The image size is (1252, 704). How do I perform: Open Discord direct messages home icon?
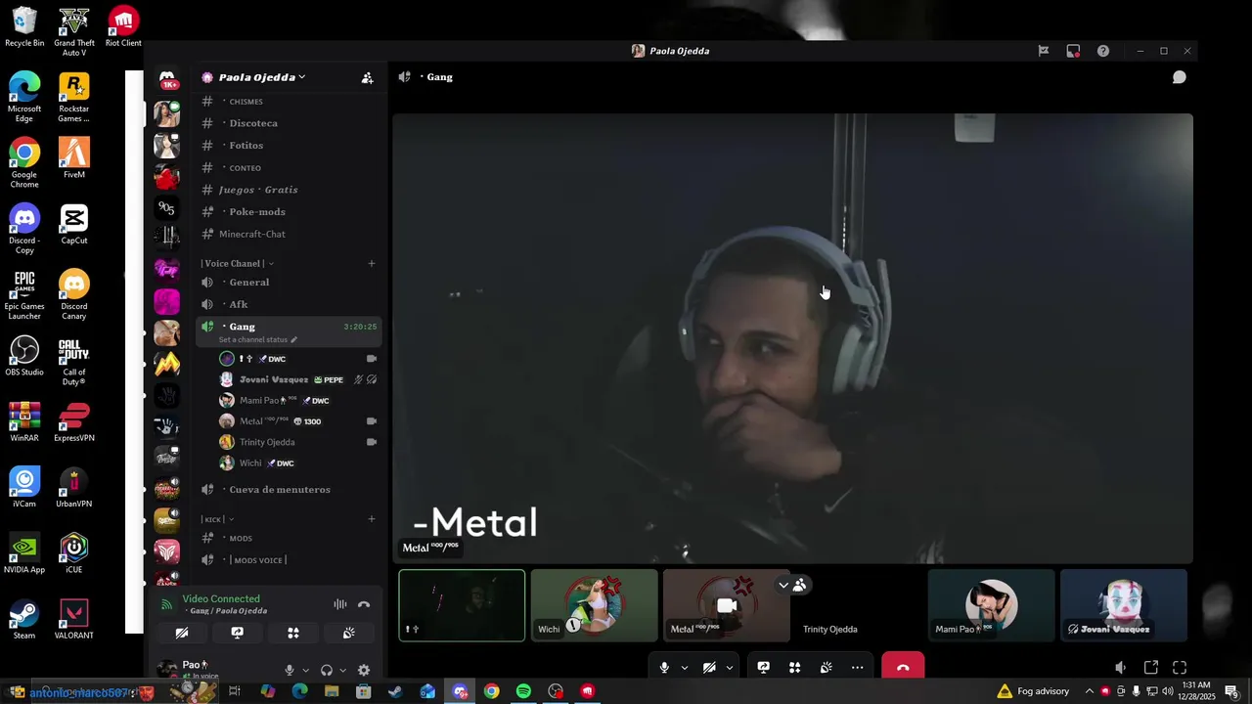[x=167, y=77]
